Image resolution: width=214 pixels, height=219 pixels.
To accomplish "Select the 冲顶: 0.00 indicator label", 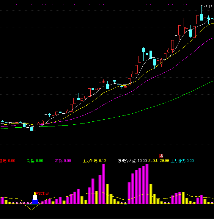I will pos(63,161).
